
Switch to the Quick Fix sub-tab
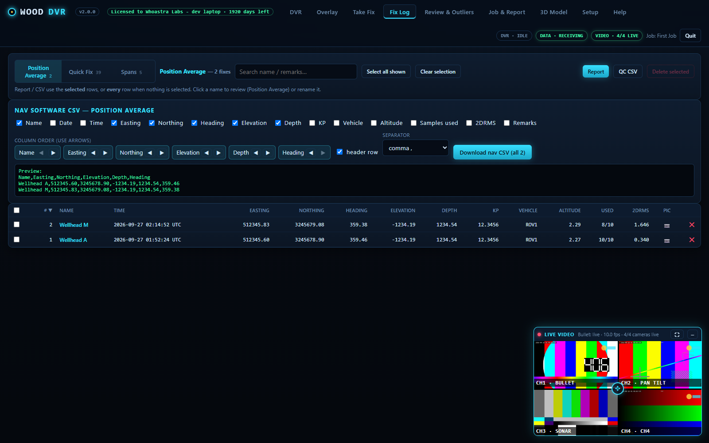coord(85,72)
